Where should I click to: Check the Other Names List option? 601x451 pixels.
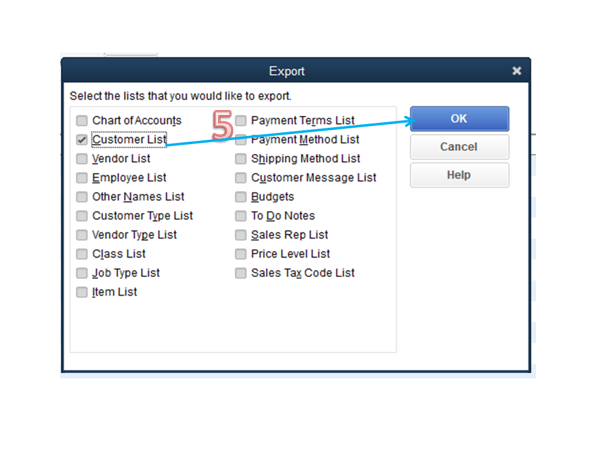82,197
